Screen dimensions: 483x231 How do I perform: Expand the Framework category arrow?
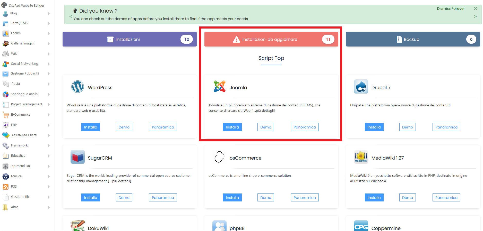tap(49, 146)
